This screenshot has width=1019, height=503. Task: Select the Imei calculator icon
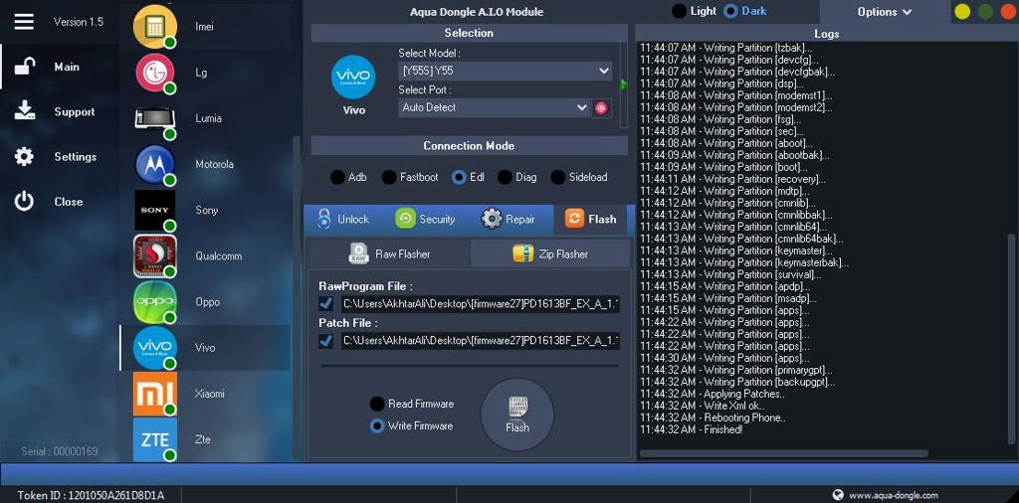tap(154, 27)
